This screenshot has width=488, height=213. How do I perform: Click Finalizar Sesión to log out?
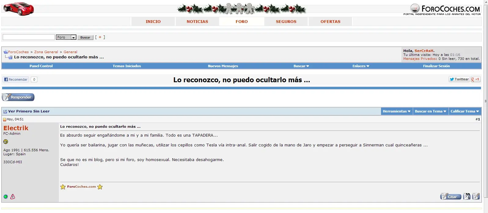click(436, 66)
